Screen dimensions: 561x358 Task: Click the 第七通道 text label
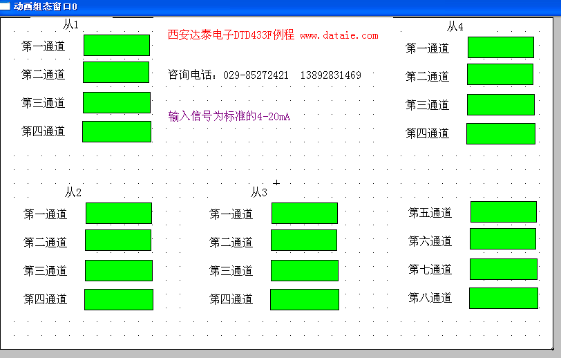tap(430, 270)
